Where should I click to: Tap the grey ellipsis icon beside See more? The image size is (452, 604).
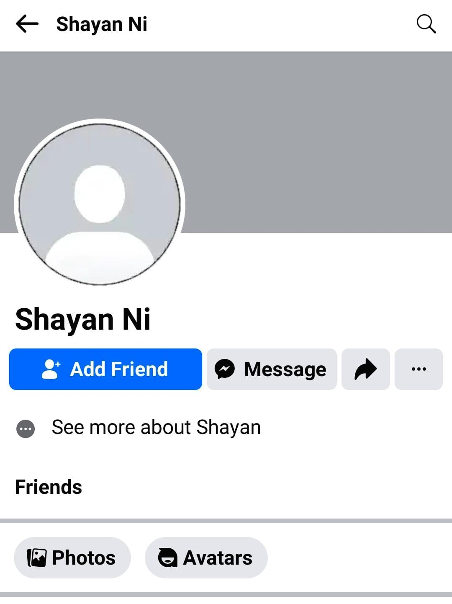pyautogui.click(x=26, y=429)
